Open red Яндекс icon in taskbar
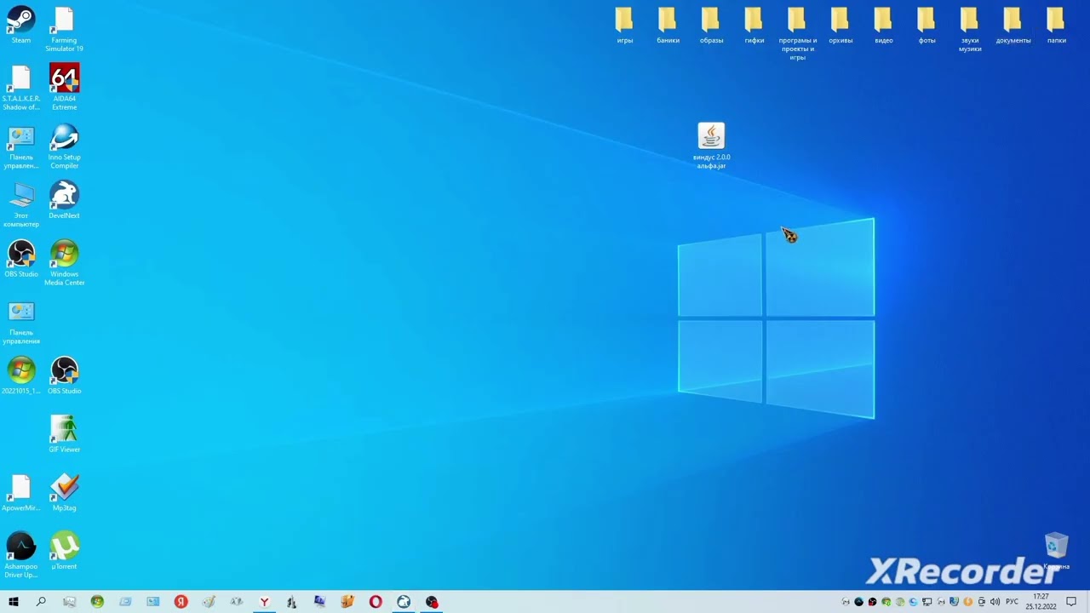The width and height of the screenshot is (1090, 613). point(181,602)
